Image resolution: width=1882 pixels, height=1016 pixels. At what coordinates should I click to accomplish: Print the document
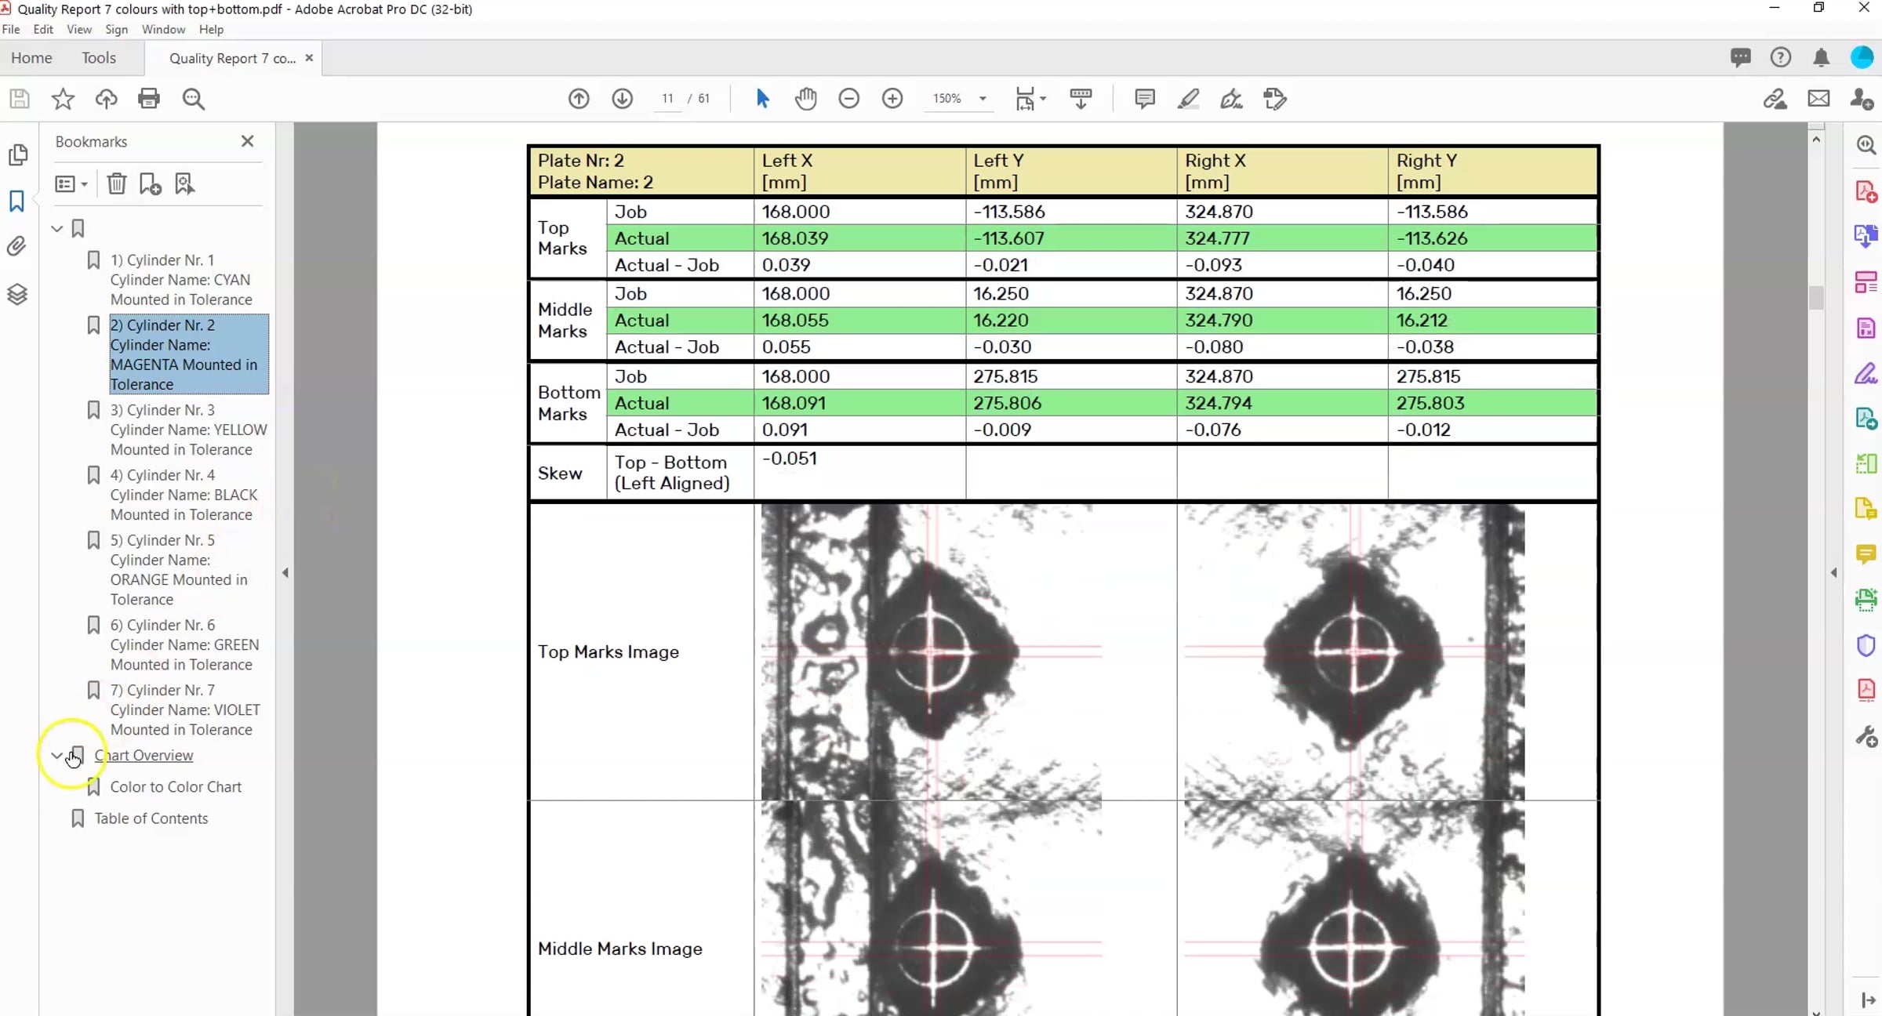(149, 99)
